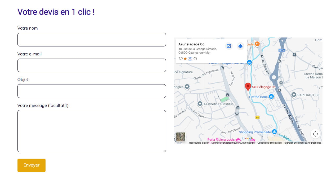The image size is (336, 185).
Task: Select the RAPIDAUTO06 map marker
Action: [x=294, y=95]
